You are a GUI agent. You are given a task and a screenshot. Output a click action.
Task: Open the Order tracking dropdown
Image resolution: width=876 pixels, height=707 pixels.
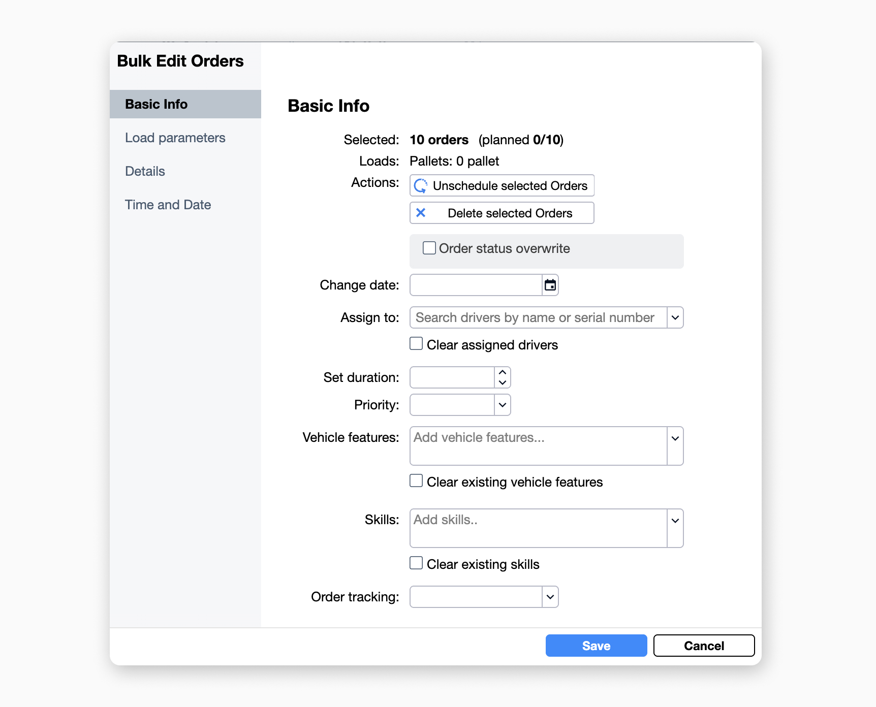click(x=550, y=597)
